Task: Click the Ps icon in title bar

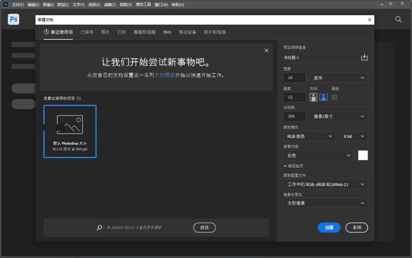Action: [5, 4]
